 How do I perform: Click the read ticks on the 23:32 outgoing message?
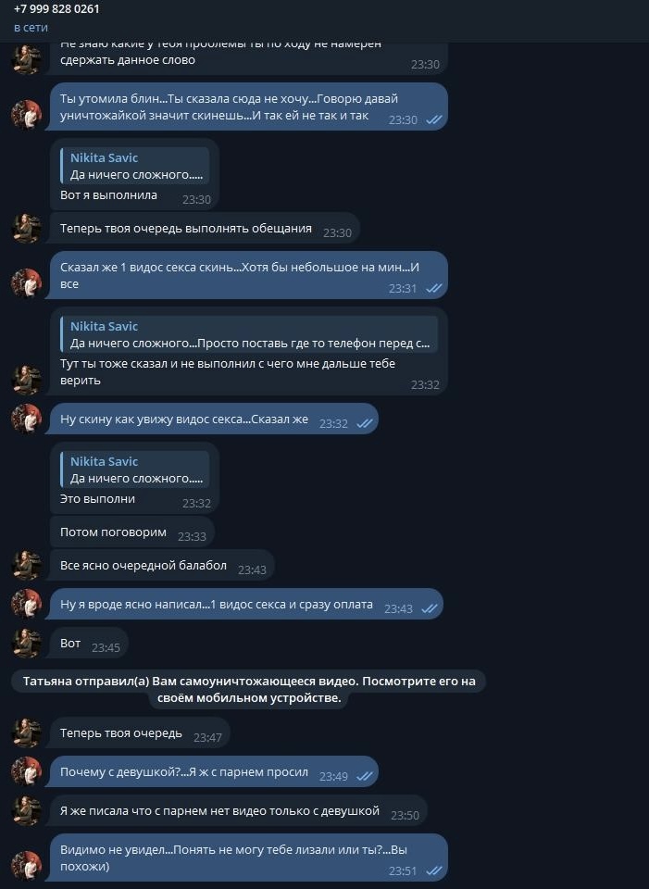point(364,423)
